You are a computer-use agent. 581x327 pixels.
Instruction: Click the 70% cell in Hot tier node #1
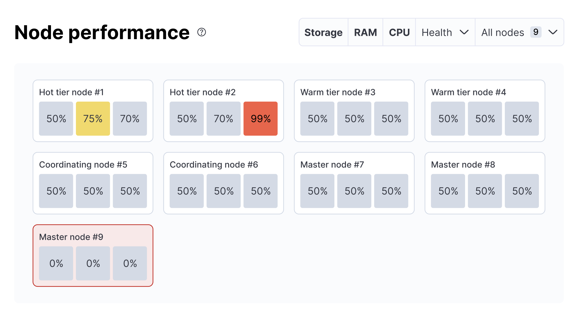(130, 119)
